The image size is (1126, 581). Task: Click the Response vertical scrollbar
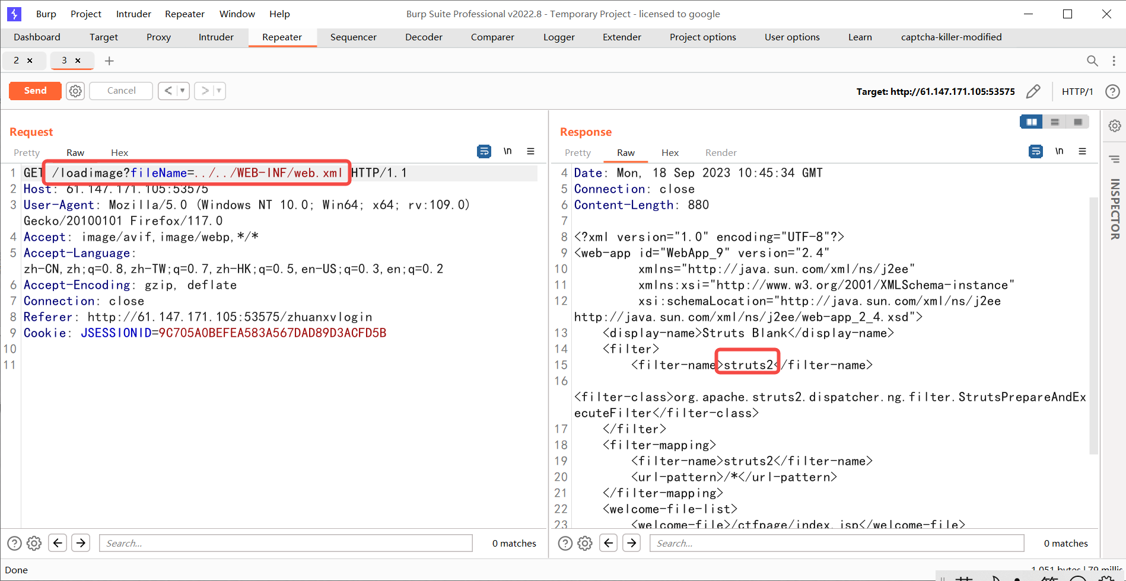click(1093, 325)
